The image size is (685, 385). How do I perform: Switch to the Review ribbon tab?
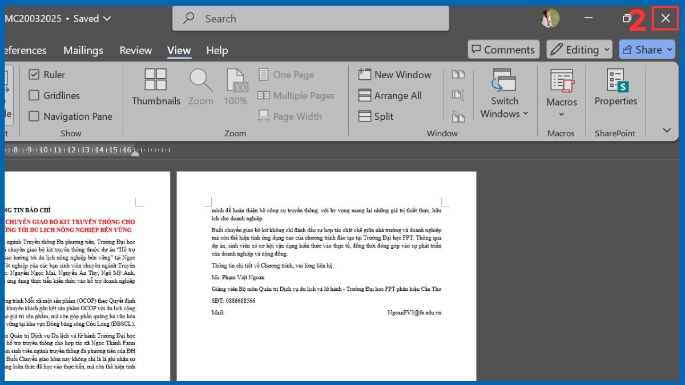pyautogui.click(x=135, y=50)
